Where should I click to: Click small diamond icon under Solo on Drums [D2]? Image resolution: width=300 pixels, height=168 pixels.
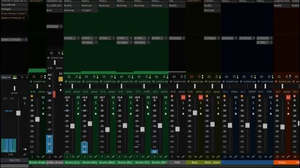96,108
